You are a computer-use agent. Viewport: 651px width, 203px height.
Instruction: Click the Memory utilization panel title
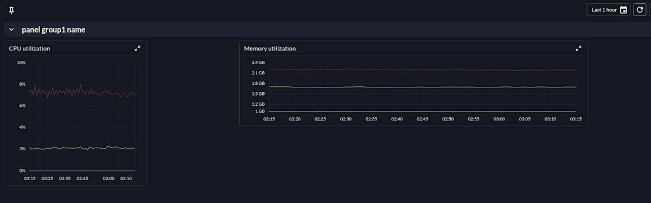click(x=270, y=48)
